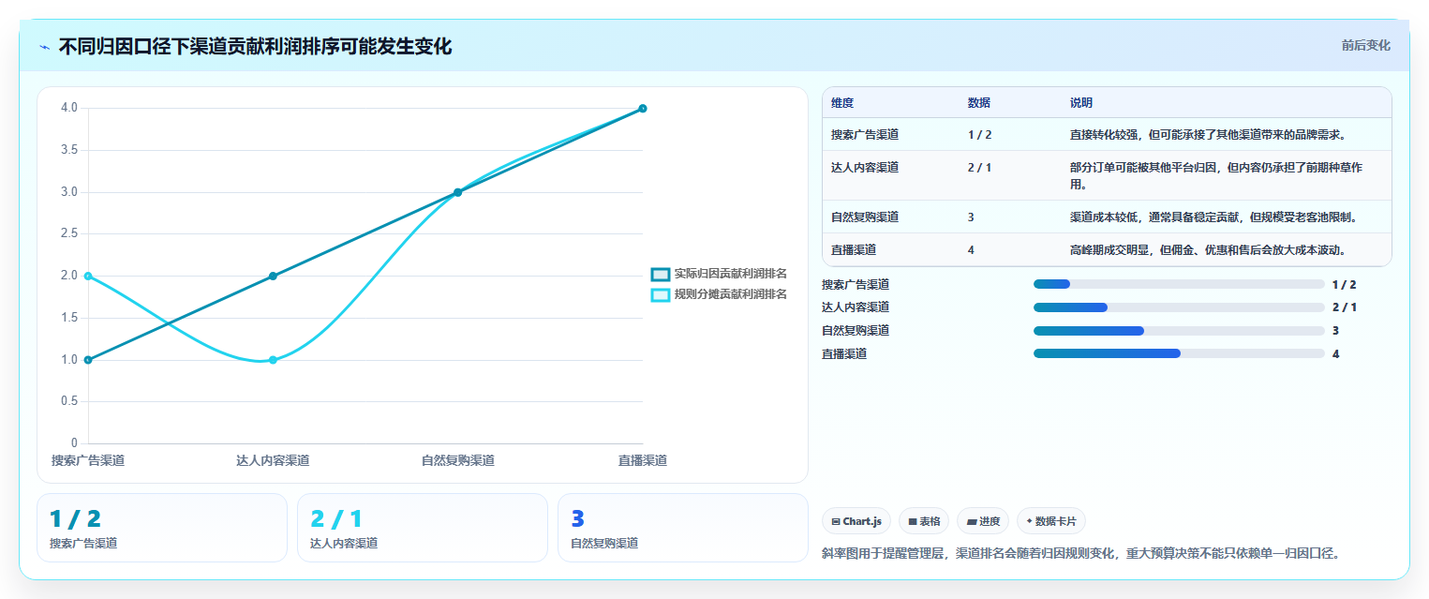The height and width of the screenshot is (599, 1429).
Task: Click dark line point at 达人内容渠道 value 2.0
Action: pos(273,276)
